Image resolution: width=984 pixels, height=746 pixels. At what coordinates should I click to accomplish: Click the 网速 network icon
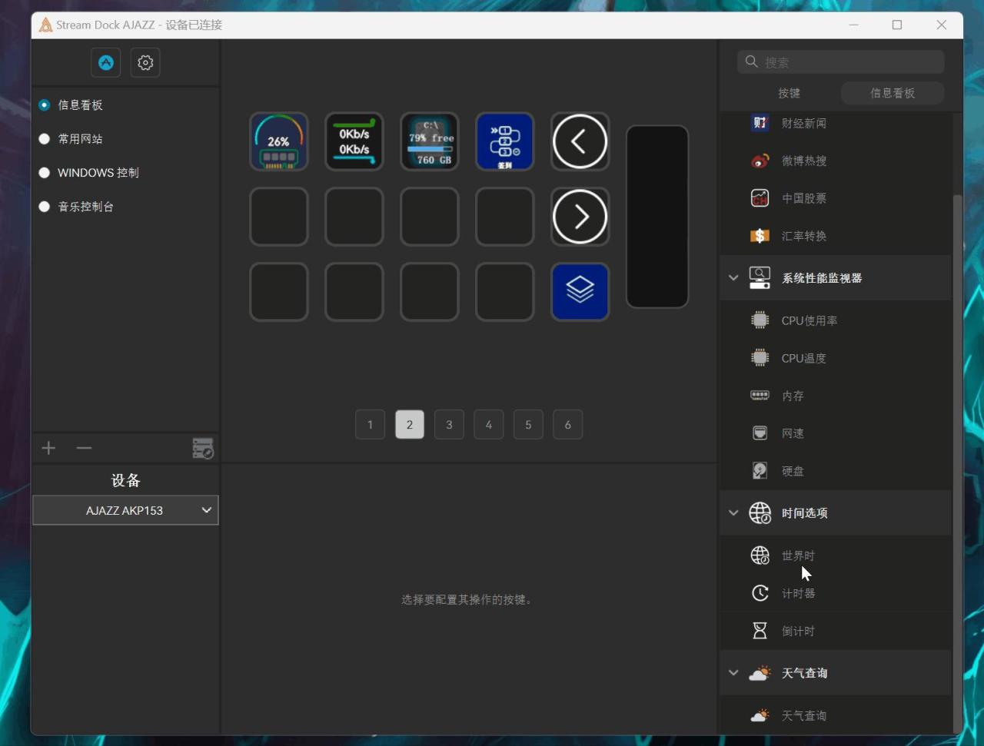760,433
